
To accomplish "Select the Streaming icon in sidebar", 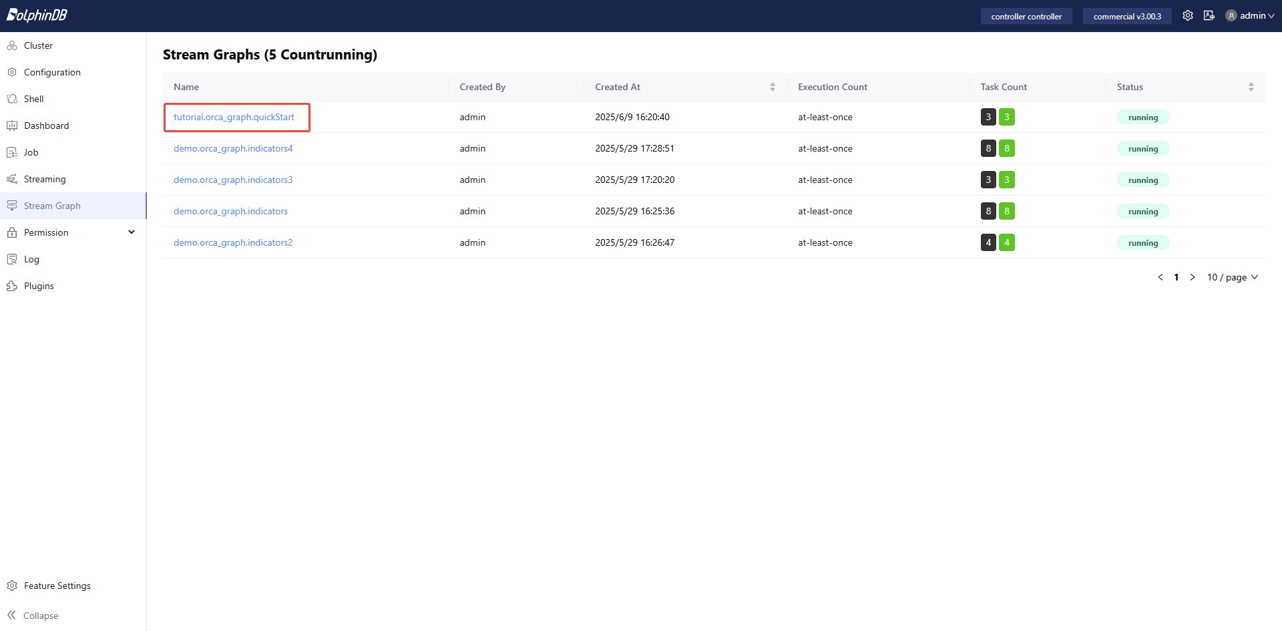I will [12, 179].
